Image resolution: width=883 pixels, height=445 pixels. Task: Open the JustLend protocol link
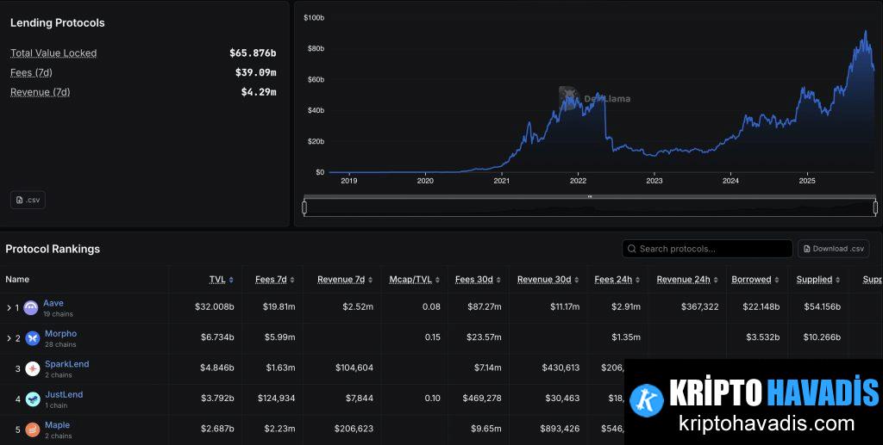[x=64, y=394]
